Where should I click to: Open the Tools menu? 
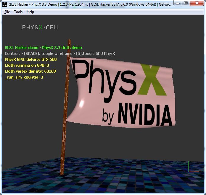pyautogui.click(x=18, y=12)
